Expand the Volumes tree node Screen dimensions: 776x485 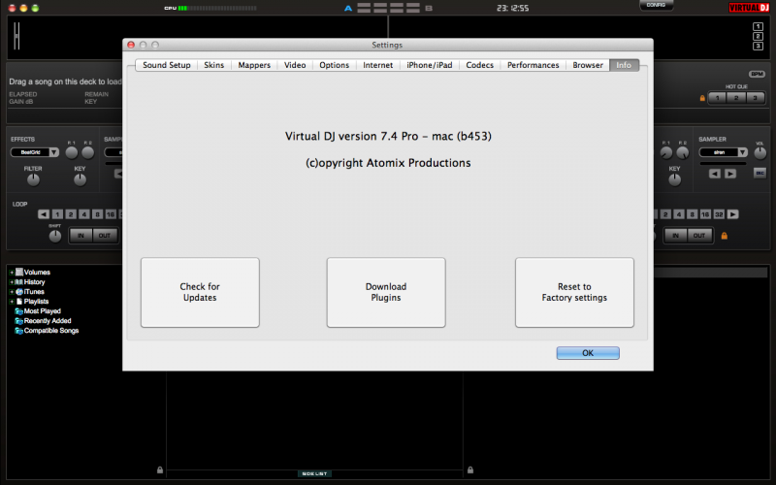(12, 273)
